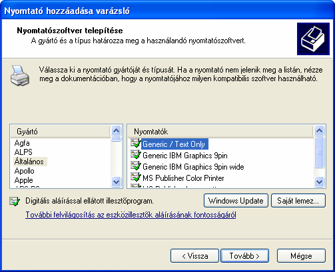Open the További felvilágosítás driver signing link

pos(131,215)
